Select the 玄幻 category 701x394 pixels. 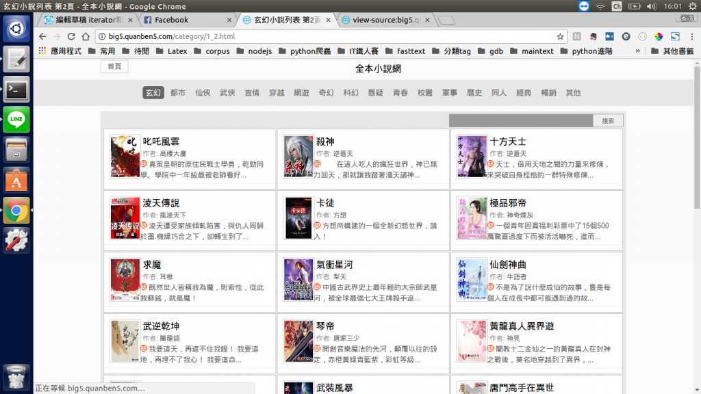coord(153,92)
